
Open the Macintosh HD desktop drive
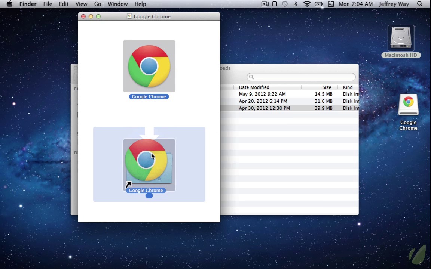click(401, 39)
